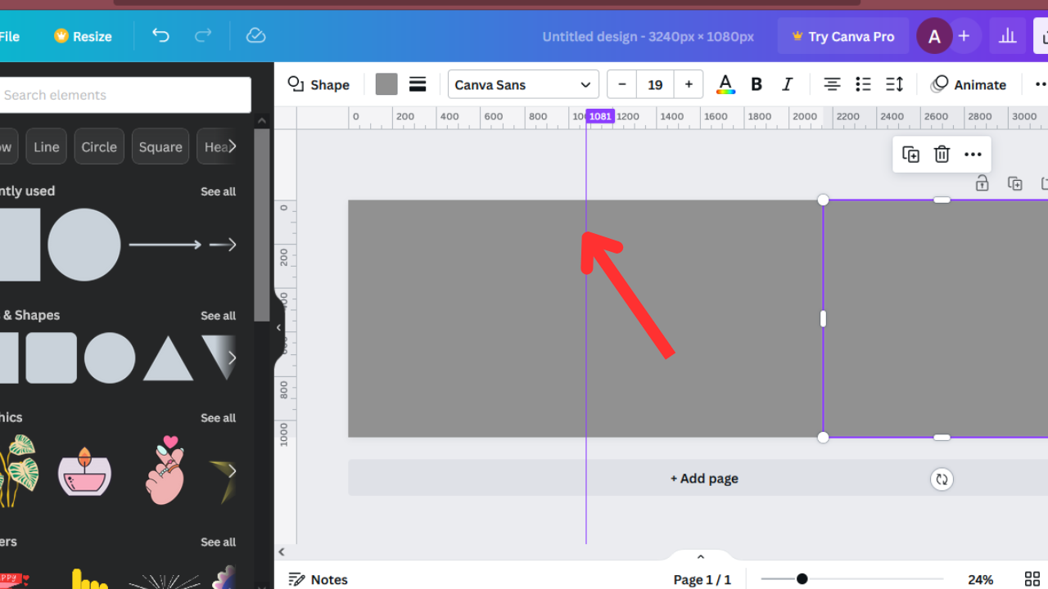Duplicate the selected element
Image resolution: width=1048 pixels, height=589 pixels.
point(910,155)
